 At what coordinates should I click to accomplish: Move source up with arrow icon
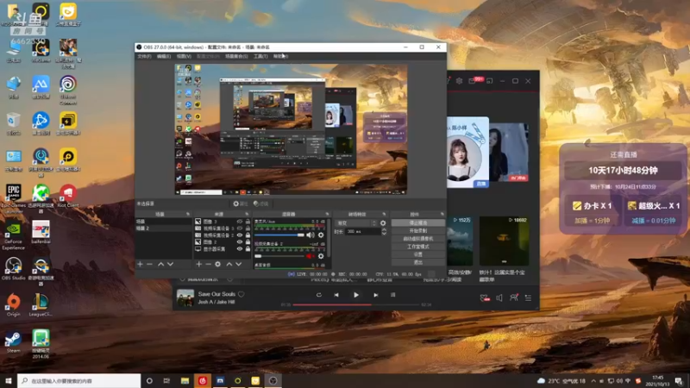229,264
